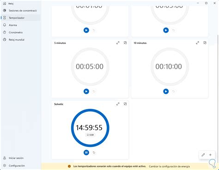The height and width of the screenshot is (170, 219).
Task: Click the 14:59:55 countdown display
Action: click(89, 127)
